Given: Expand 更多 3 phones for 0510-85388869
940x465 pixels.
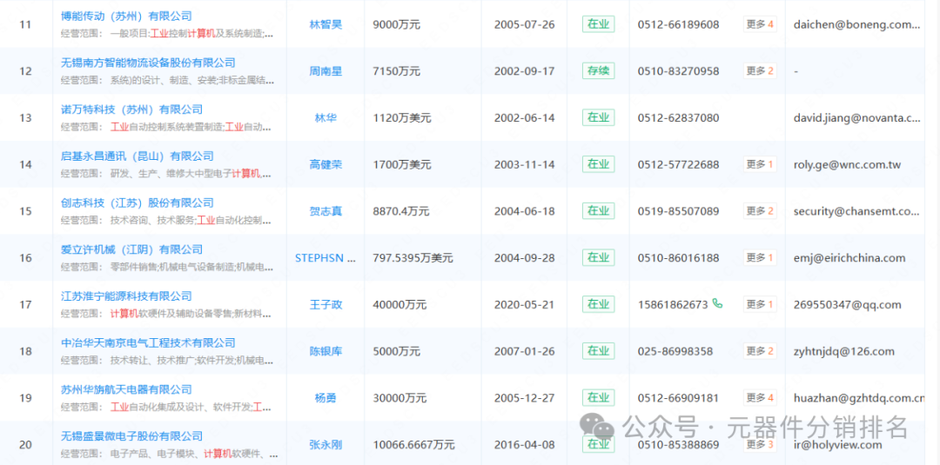Looking at the screenshot, I should click(760, 445).
